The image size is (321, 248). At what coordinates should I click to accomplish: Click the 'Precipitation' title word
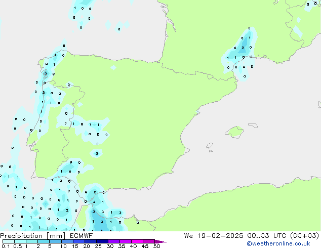(21, 236)
